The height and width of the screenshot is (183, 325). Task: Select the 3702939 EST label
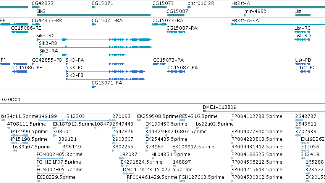(x=306, y=132)
